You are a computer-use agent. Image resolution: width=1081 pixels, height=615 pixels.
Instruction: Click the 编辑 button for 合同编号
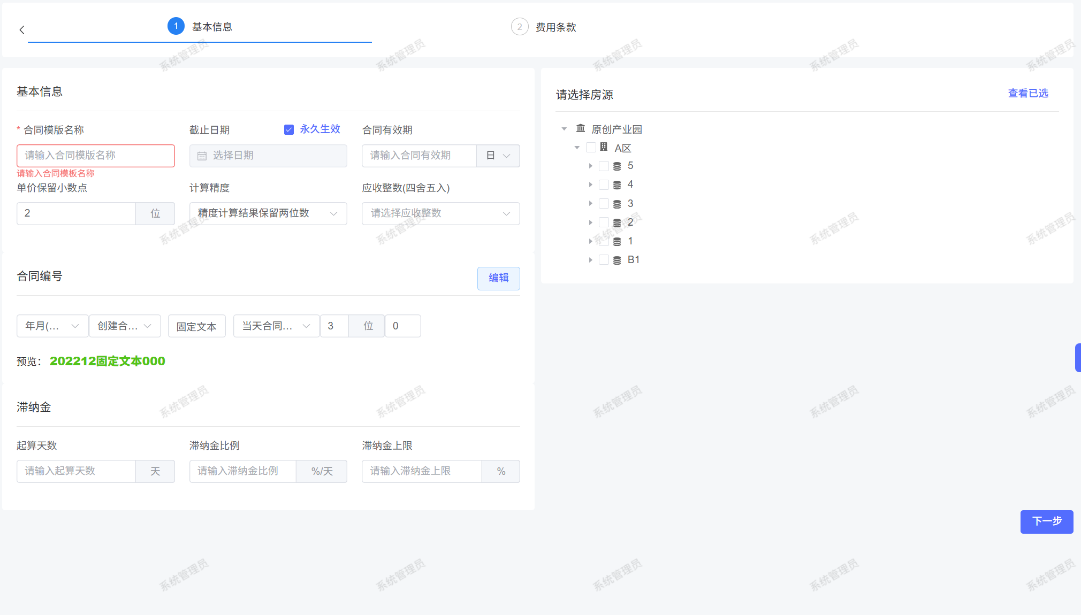(498, 278)
